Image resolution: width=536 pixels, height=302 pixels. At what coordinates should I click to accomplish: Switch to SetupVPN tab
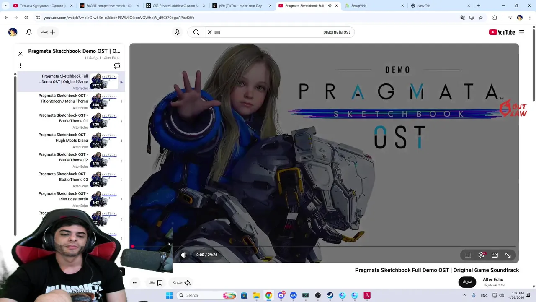click(x=374, y=6)
